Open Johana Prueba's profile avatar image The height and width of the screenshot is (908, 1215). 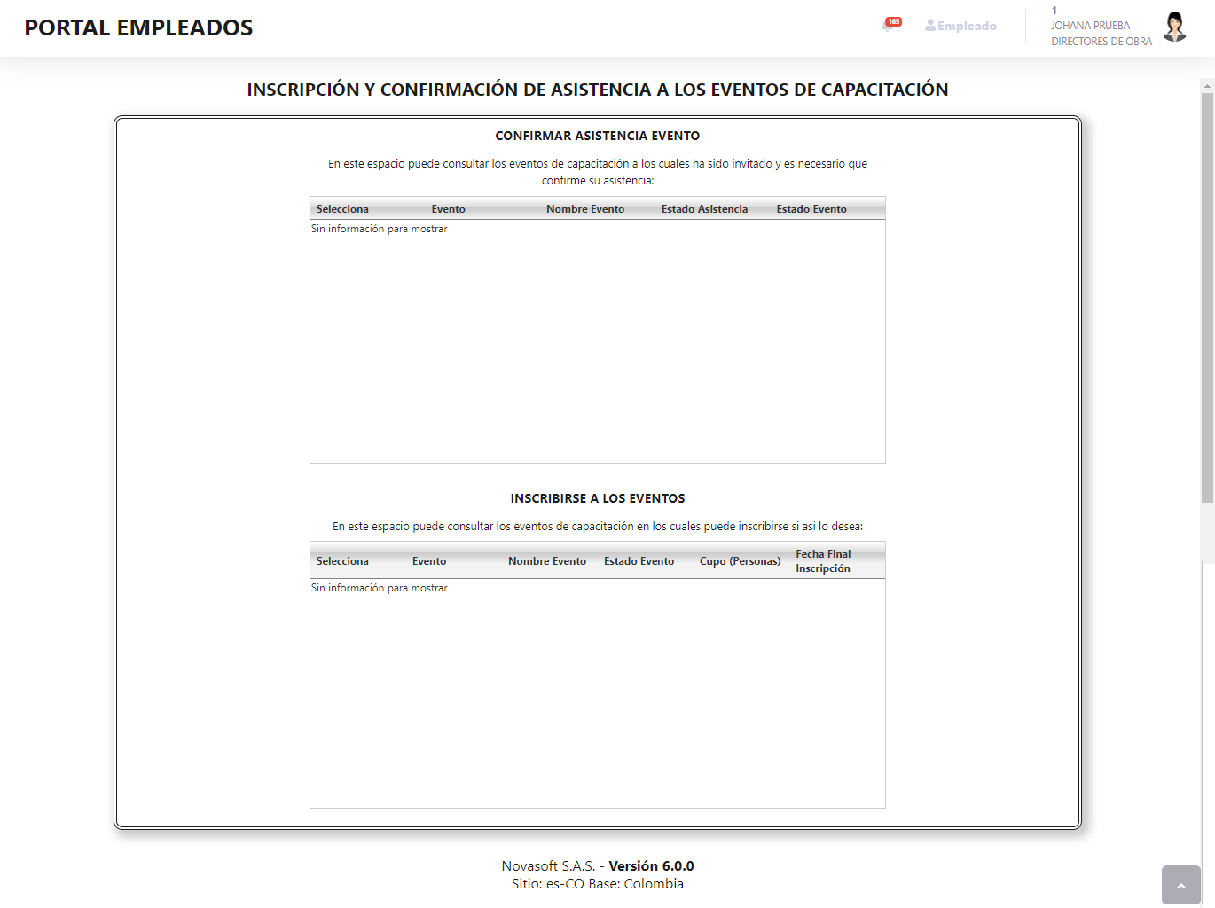[1174, 27]
